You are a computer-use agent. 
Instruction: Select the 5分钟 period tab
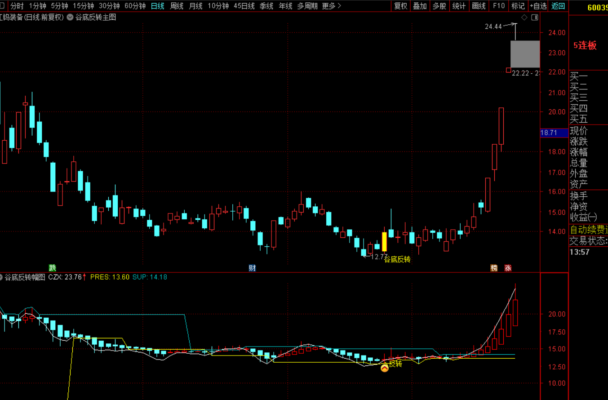59,6
